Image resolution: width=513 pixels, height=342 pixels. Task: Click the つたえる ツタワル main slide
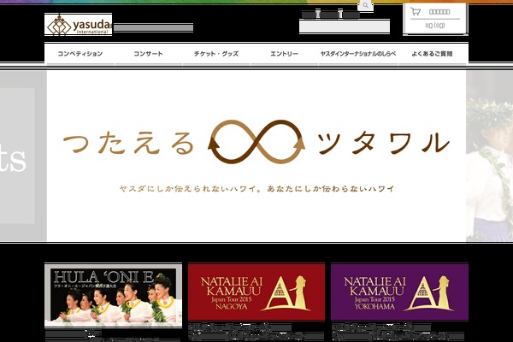click(256, 156)
